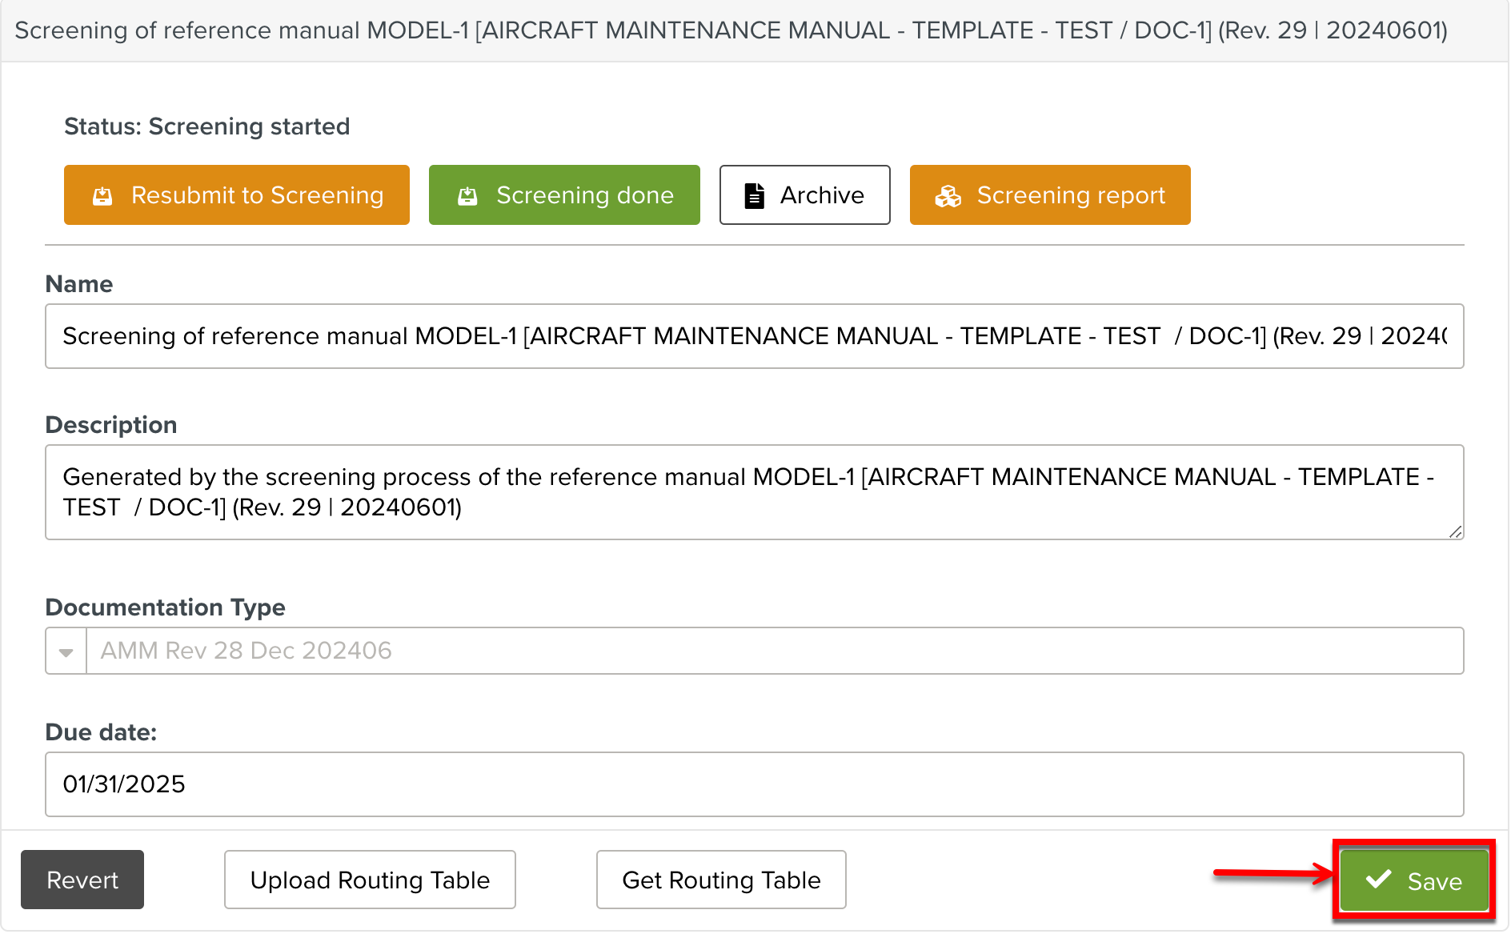Click the Documentation Type label
Viewport: 1511px width, 938px height.
[x=165, y=607]
